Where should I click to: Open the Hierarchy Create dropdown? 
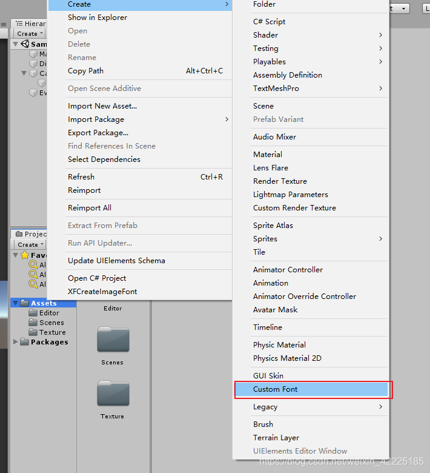(30, 33)
